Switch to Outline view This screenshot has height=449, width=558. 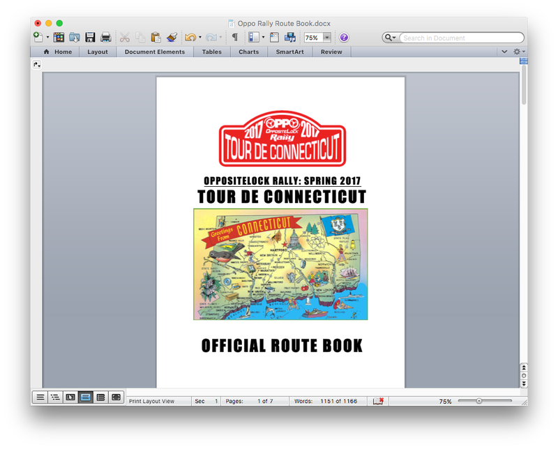pos(55,397)
